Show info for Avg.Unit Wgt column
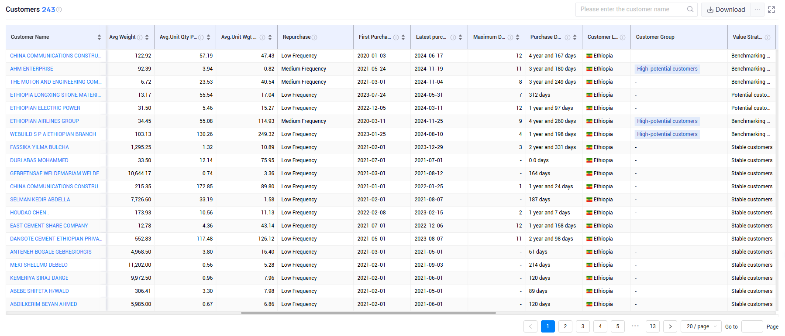 pyautogui.click(x=262, y=37)
